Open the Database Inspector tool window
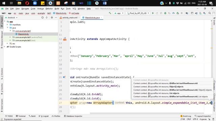The image size is (216, 121). point(73,116)
